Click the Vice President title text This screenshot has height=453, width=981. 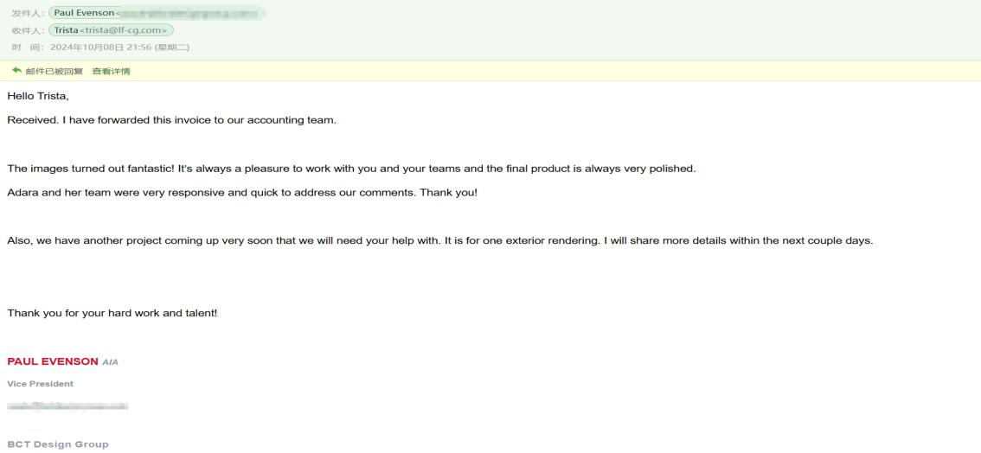(41, 384)
